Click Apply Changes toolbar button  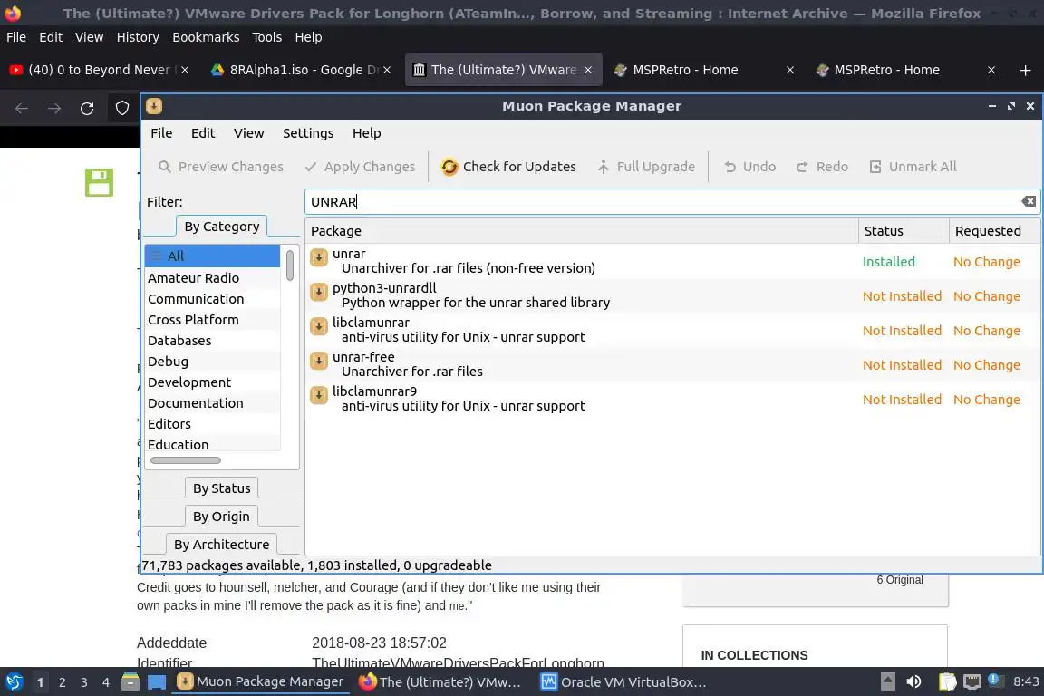(x=360, y=167)
